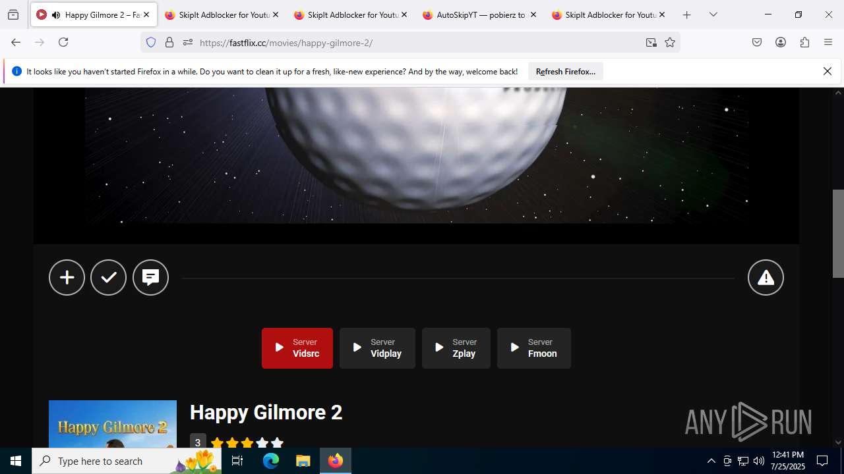
Task: Open the Windows Start menu
Action: click(x=16, y=461)
